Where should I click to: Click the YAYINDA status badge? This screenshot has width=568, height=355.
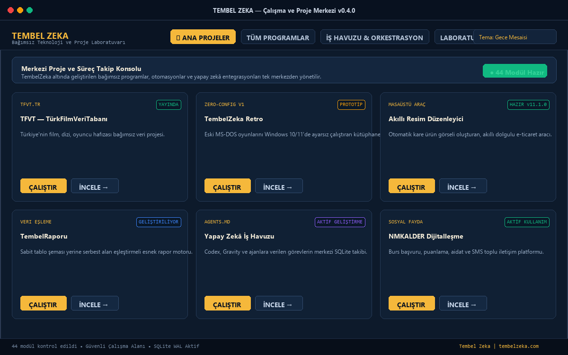point(169,105)
